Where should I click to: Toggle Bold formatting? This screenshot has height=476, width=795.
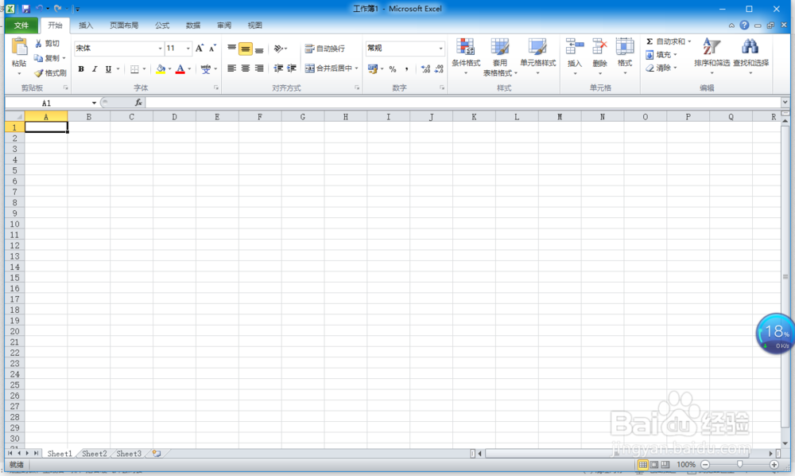(x=80, y=69)
